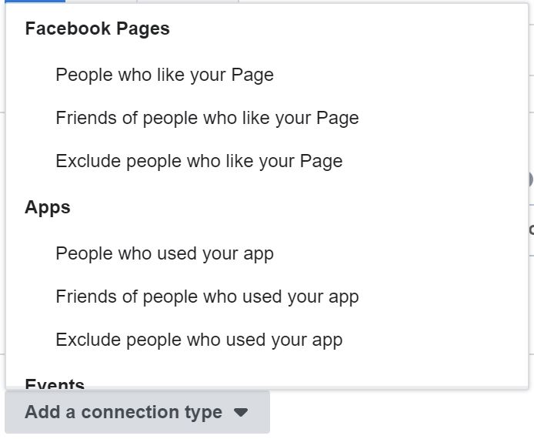This screenshot has width=534, height=439.
Task: Choose "Friends of people who used your app"
Action: [207, 297]
